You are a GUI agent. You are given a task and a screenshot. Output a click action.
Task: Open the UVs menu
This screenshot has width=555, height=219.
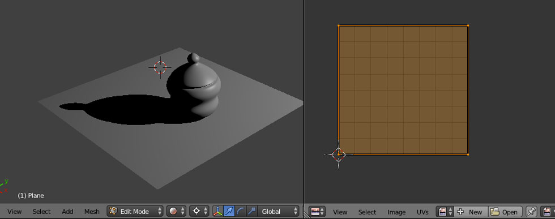click(x=422, y=212)
